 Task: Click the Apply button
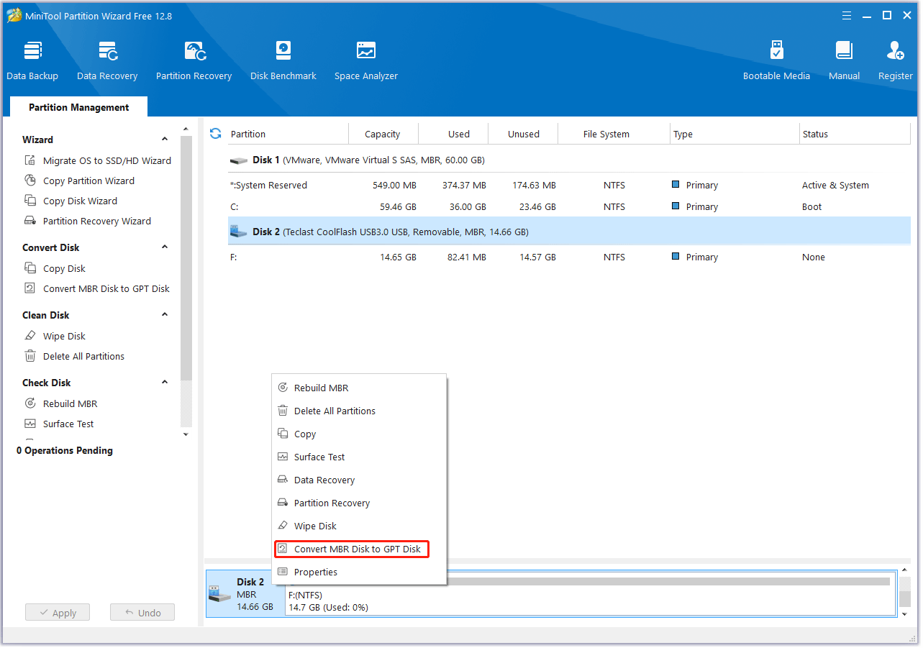click(58, 613)
